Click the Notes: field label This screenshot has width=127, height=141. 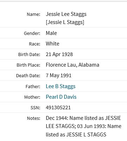[34, 118]
